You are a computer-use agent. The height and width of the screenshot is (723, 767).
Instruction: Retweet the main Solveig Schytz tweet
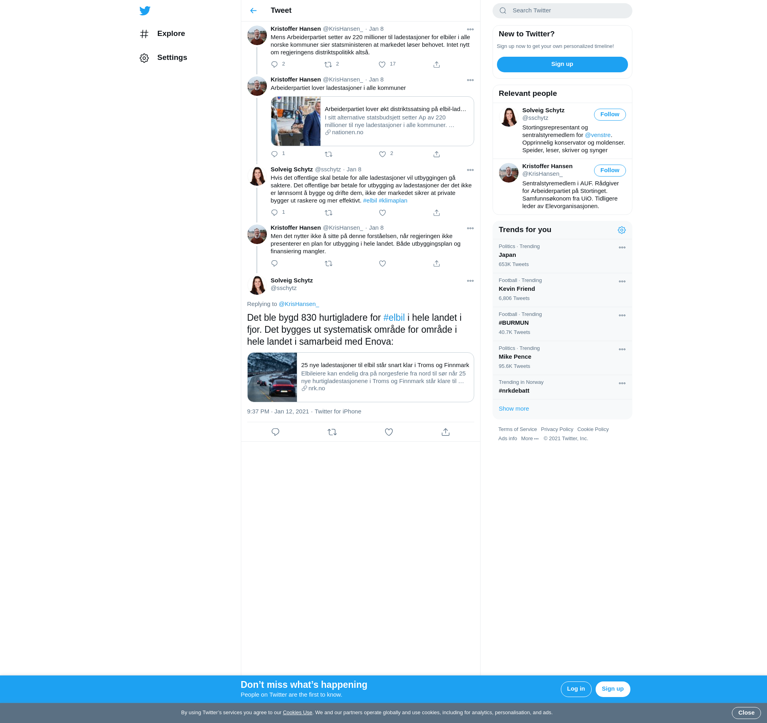pos(332,432)
